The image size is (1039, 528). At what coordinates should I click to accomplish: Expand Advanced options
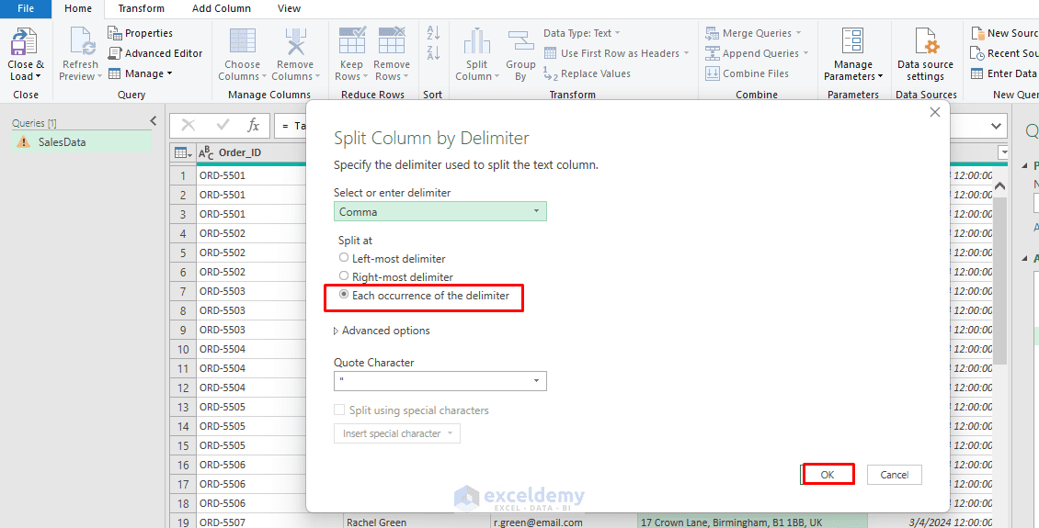(382, 331)
